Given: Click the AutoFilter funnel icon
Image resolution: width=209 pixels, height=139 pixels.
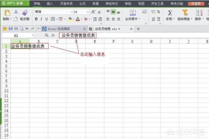Looking at the screenshot, I should click(185, 13).
